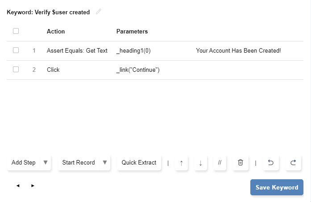Viewport: 311px width, 202px height.
Task: Undo last change with undo arrow
Action: [x=270, y=163]
